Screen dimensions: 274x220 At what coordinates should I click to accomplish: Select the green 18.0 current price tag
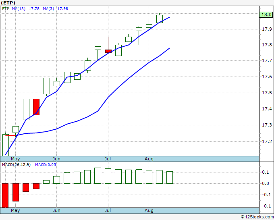(266, 15)
